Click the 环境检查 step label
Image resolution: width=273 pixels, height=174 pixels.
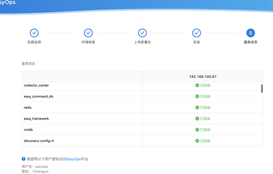coord(88,42)
